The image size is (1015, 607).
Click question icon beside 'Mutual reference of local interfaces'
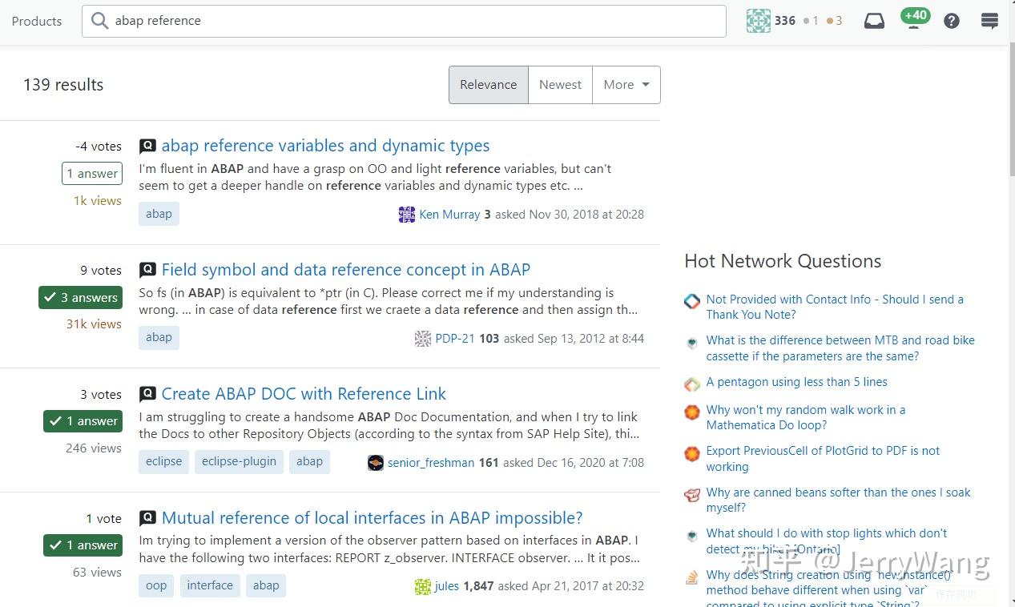147,519
